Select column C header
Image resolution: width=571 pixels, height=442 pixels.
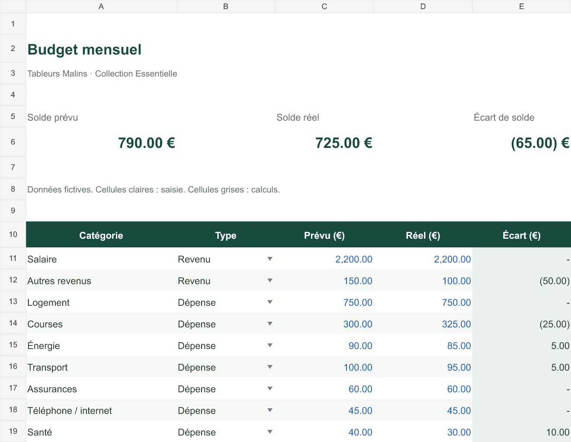point(324,6)
